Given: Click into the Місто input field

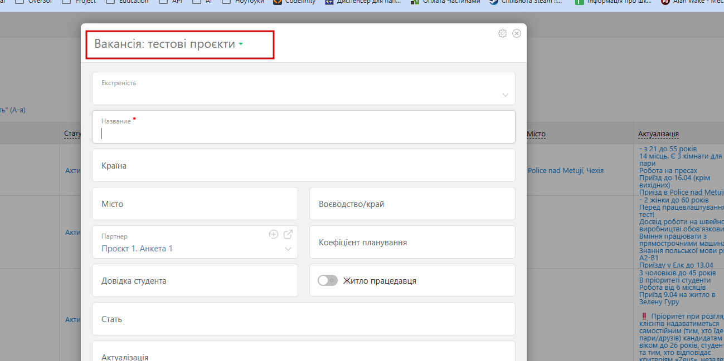Looking at the screenshot, I should point(195,204).
